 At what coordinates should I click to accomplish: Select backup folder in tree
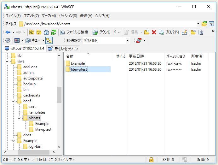pyautogui.click(x=30, y=84)
